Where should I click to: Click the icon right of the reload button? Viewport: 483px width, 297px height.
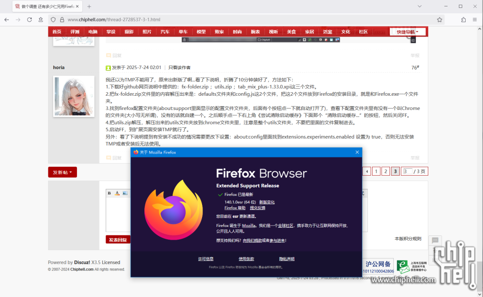tap(40, 19)
